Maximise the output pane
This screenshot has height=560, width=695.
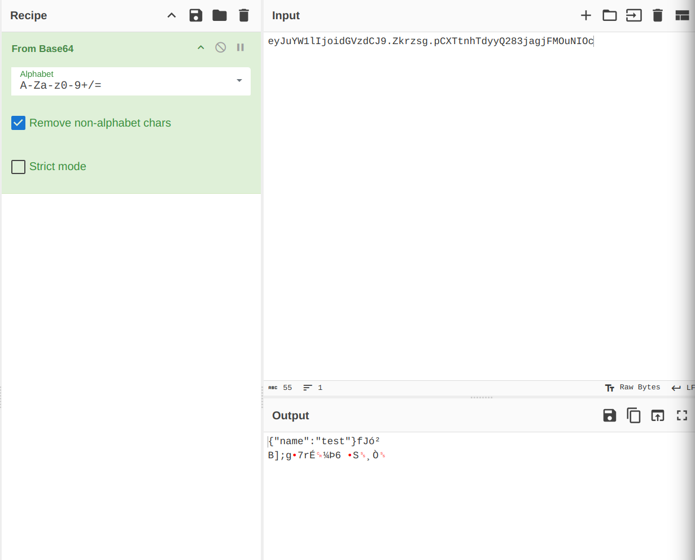pyautogui.click(x=682, y=416)
